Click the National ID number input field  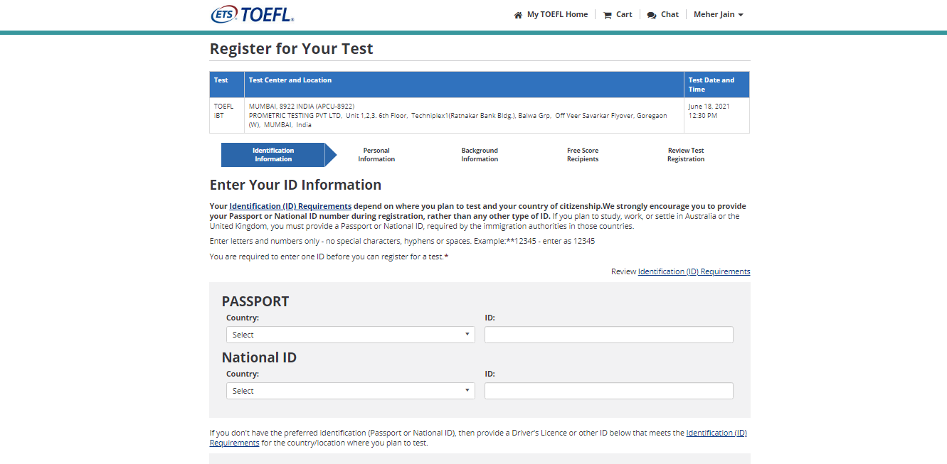click(609, 391)
